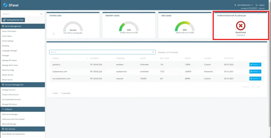The image size is (271, 138).
Task: Click the Next pagination button
Action: pyautogui.click(x=258, y=87)
